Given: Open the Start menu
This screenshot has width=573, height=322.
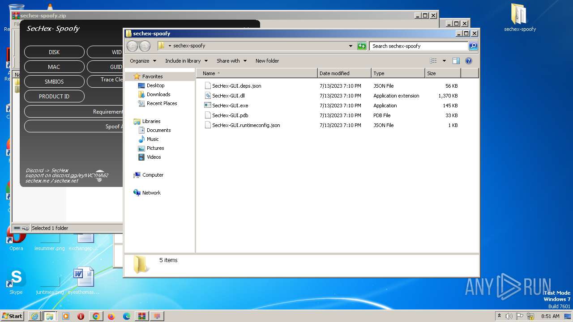Looking at the screenshot, I should point(13,316).
